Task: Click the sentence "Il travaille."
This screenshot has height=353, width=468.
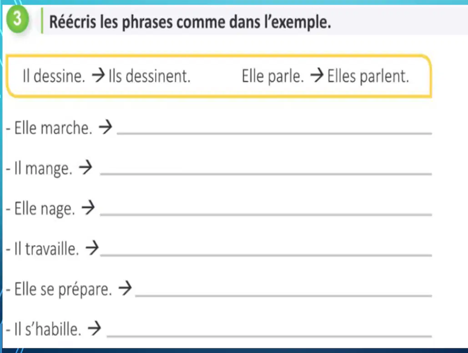Action: click(x=47, y=249)
